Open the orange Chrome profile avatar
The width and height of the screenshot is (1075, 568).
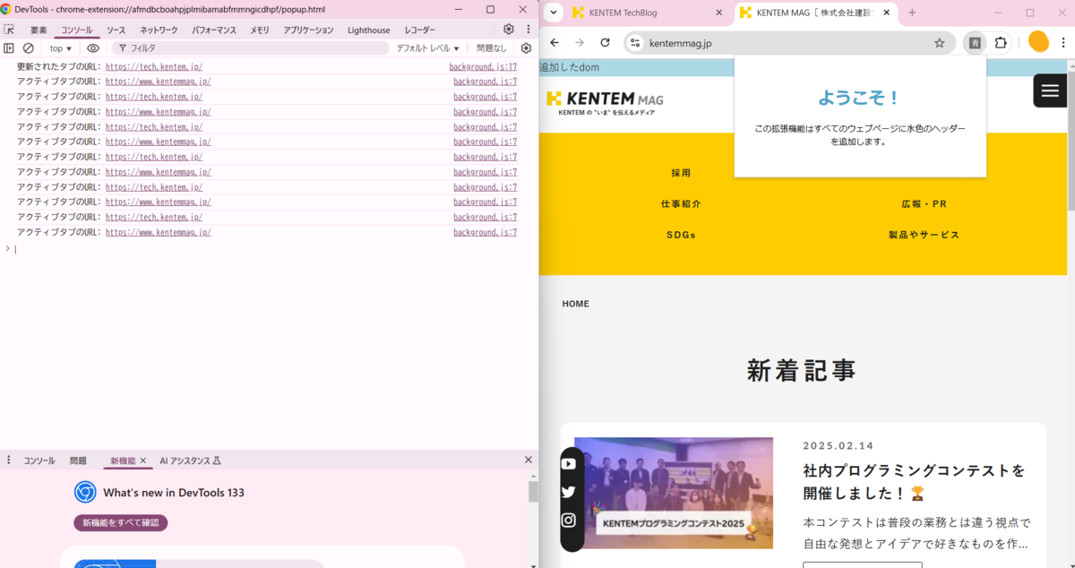pyautogui.click(x=1038, y=42)
